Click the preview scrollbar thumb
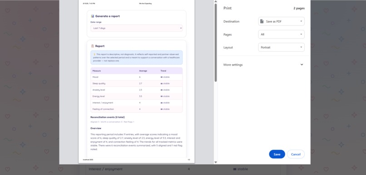Screen dimensions: 366x175 tap(216, 43)
